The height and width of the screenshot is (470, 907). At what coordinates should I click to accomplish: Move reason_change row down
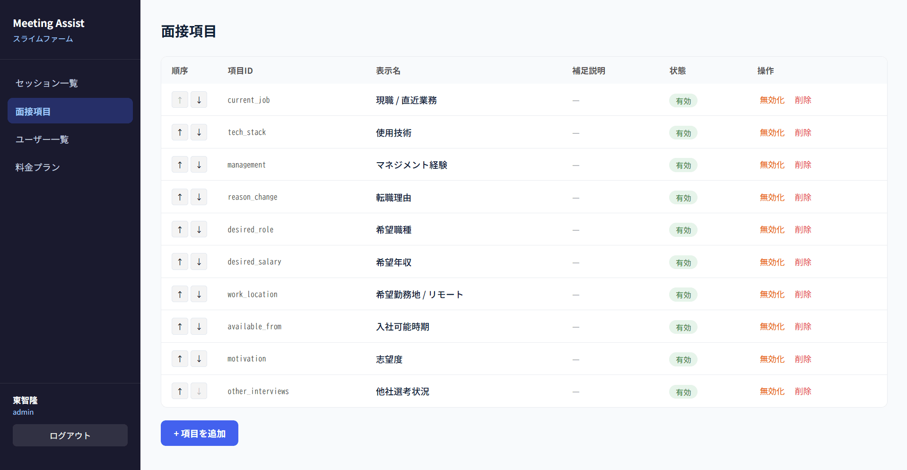tap(199, 197)
